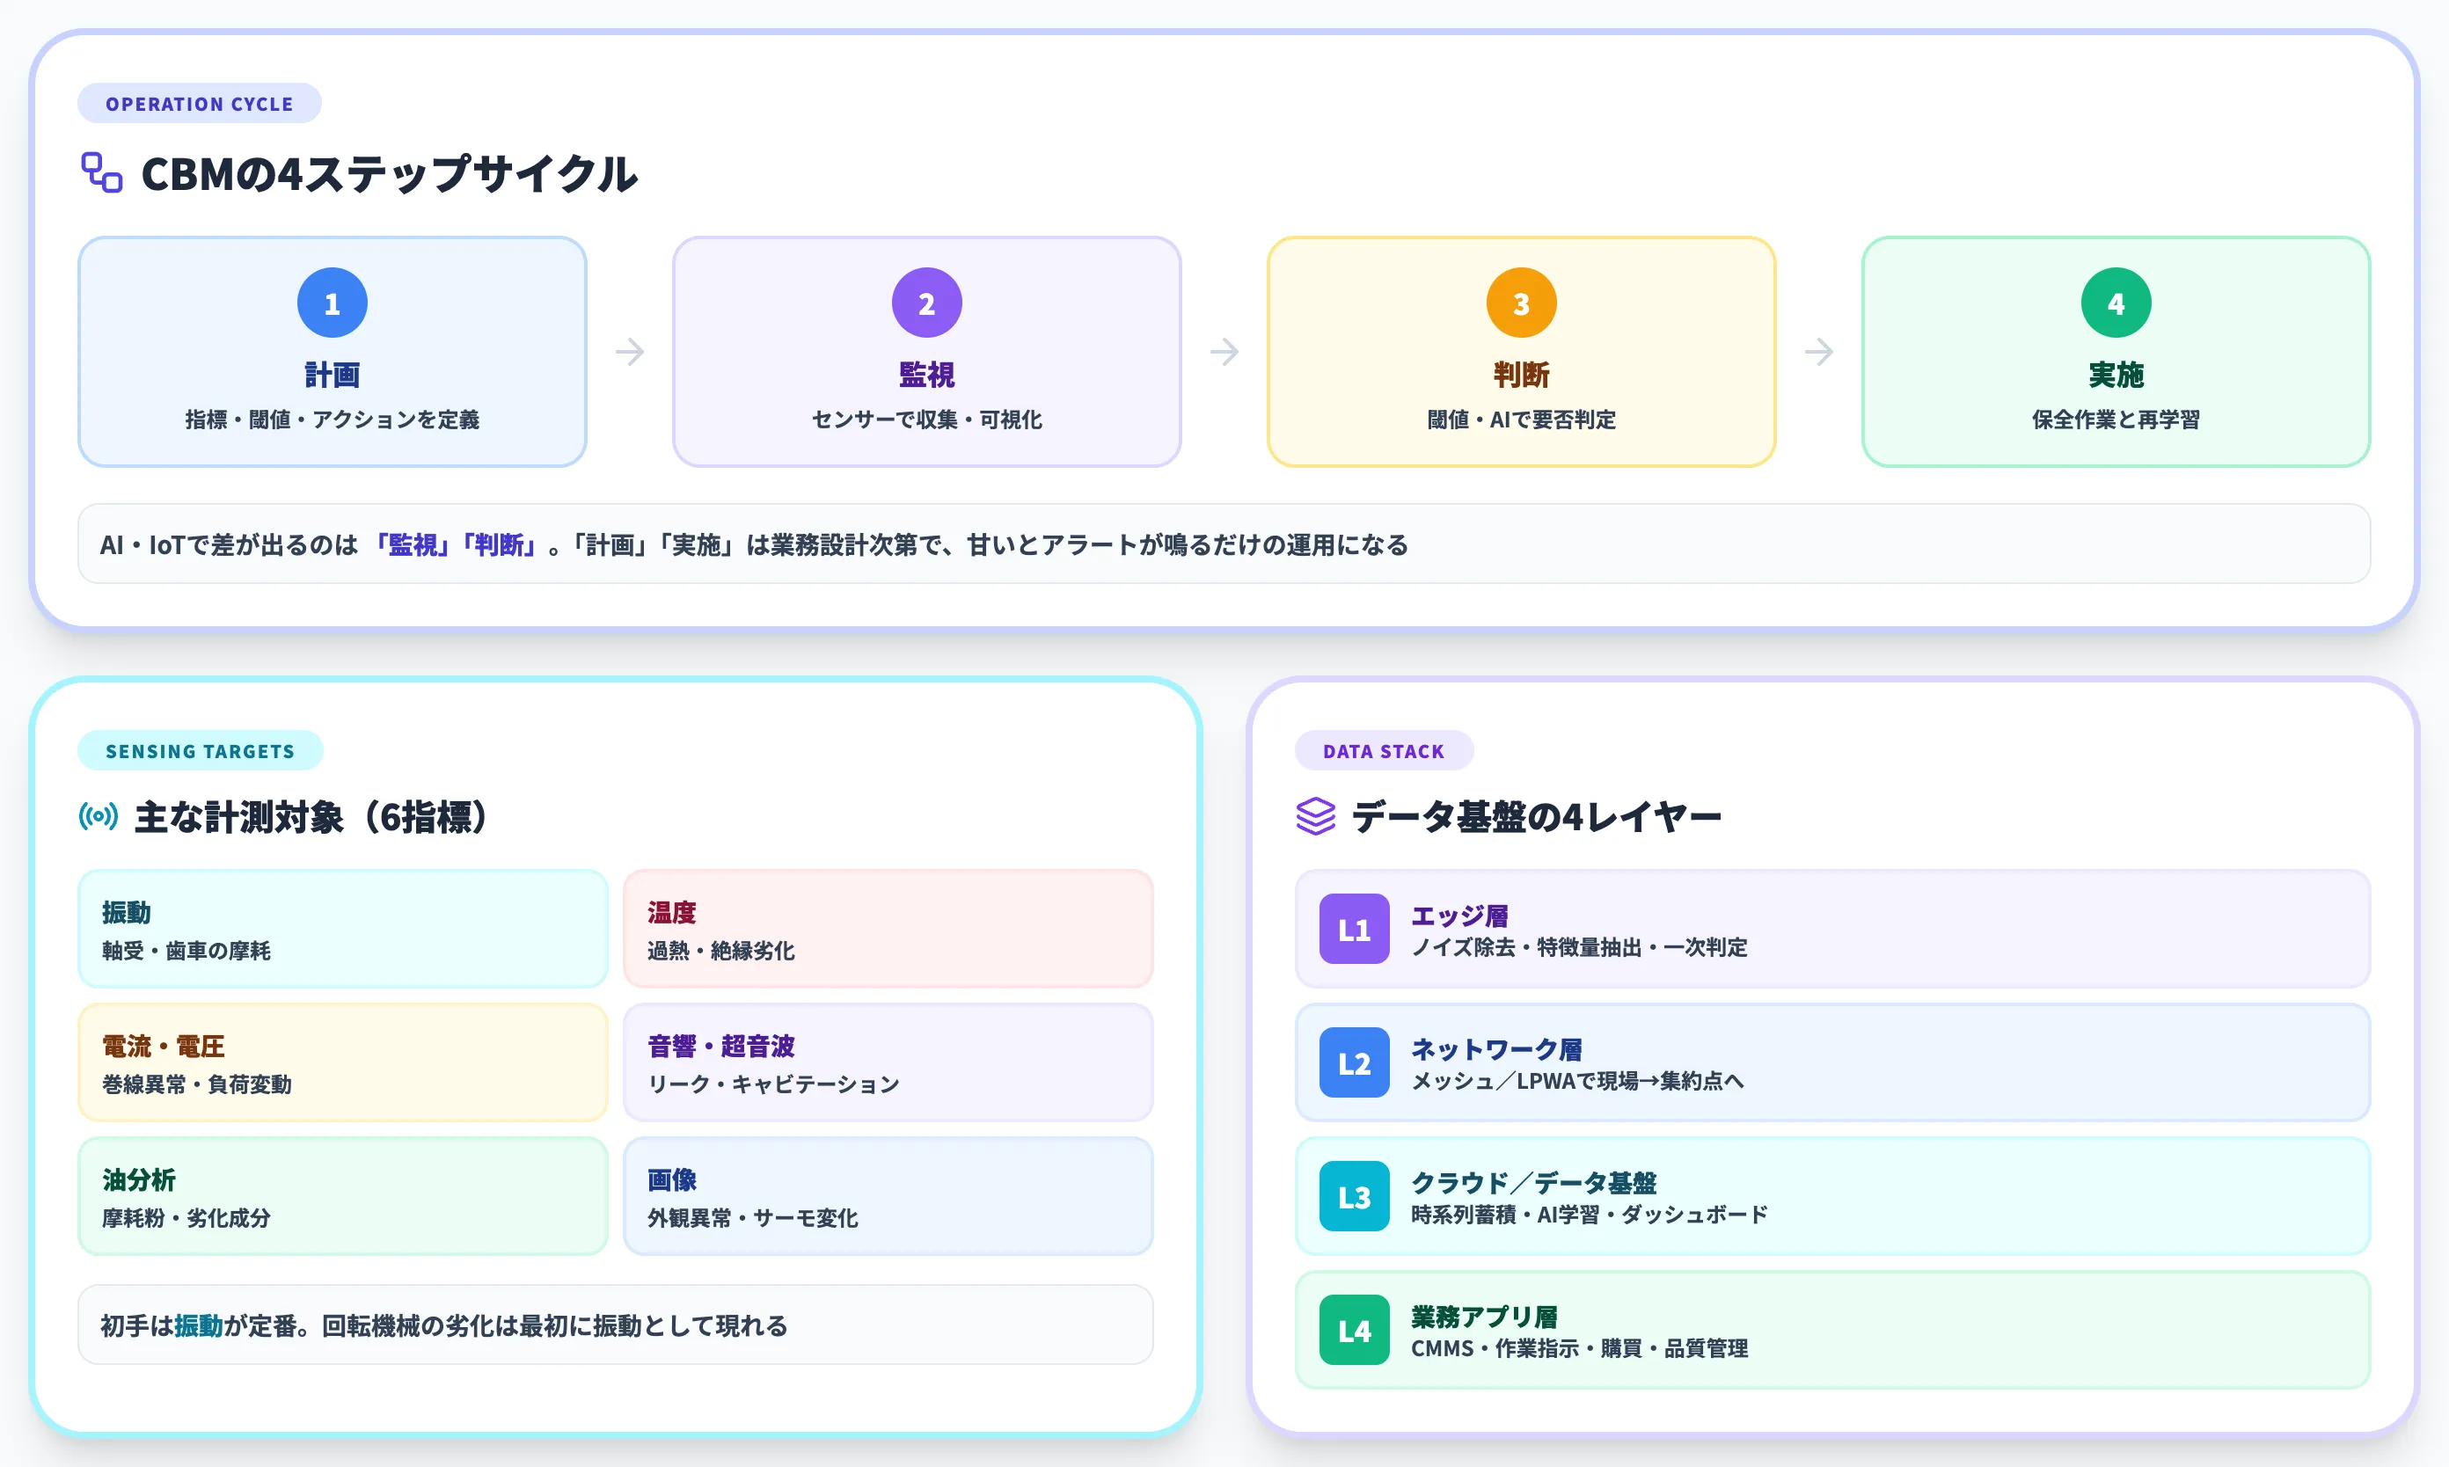Expand the arrow between 計画 and 監視
This screenshot has height=1467, width=2449.
pos(630,352)
